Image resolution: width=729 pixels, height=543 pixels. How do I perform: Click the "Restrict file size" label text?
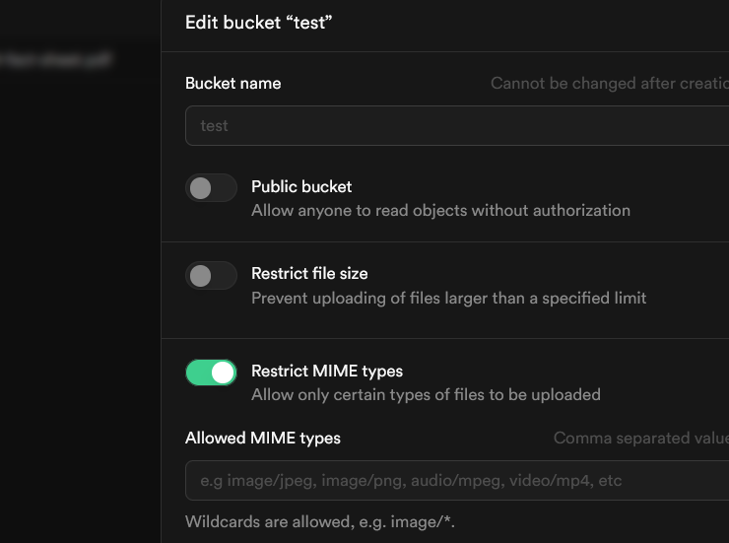(x=309, y=273)
